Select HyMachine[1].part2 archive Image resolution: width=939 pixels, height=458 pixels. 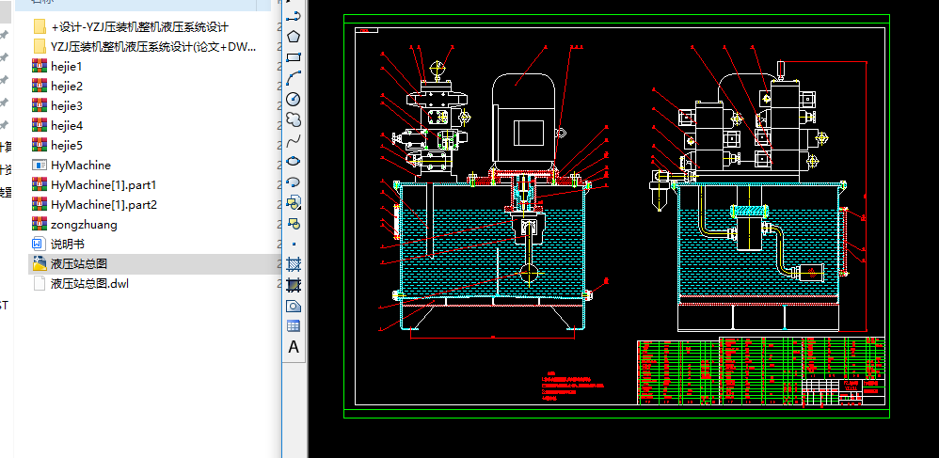point(103,204)
